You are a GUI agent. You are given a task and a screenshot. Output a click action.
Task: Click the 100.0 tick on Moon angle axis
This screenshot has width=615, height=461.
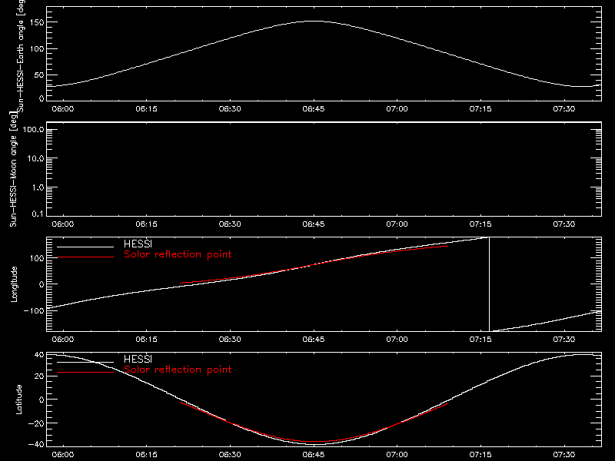(33, 129)
